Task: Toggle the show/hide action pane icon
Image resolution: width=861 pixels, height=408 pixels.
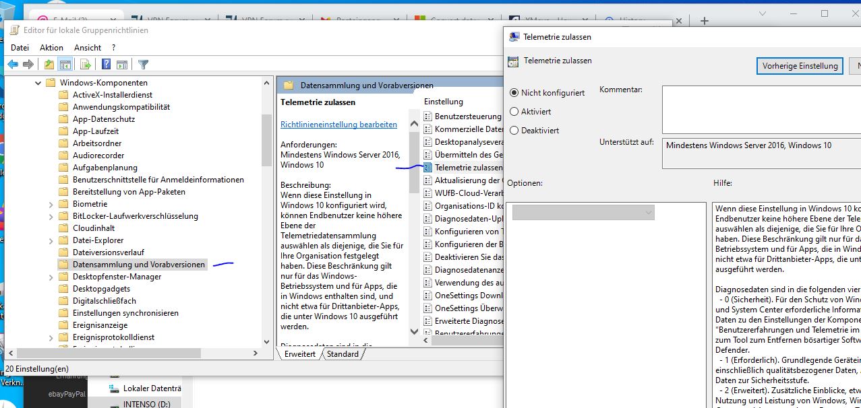Action: [x=122, y=65]
